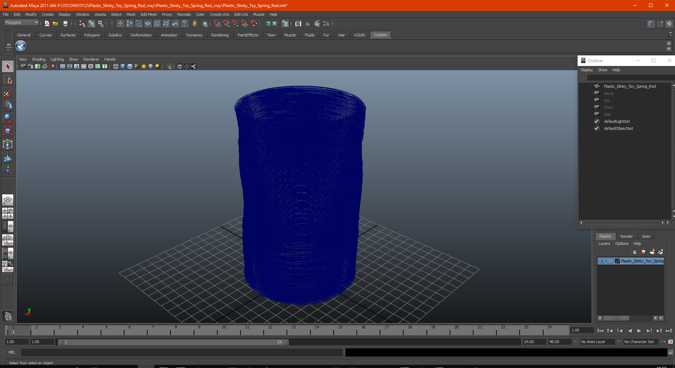The height and width of the screenshot is (368, 675).
Task: Toggle layer visibility V box
Action: (602, 261)
